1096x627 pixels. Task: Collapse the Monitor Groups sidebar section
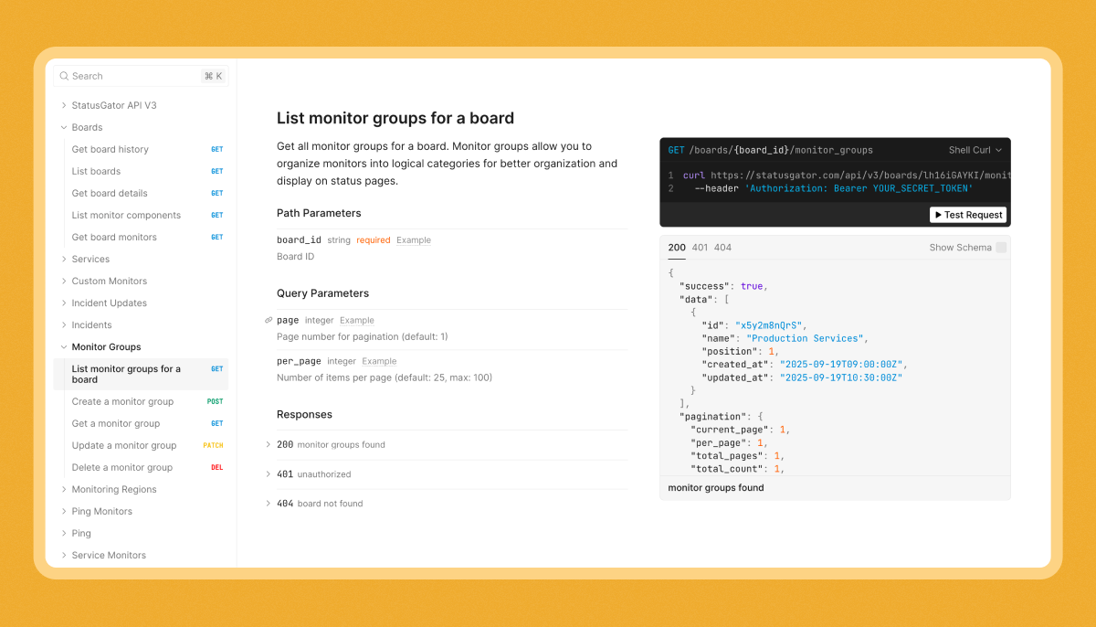(x=64, y=347)
